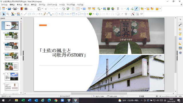Image resolution: width=183 pixels, height=103 pixels.
Task: Select the green 3D cube objects tool
Action: pos(90,14)
